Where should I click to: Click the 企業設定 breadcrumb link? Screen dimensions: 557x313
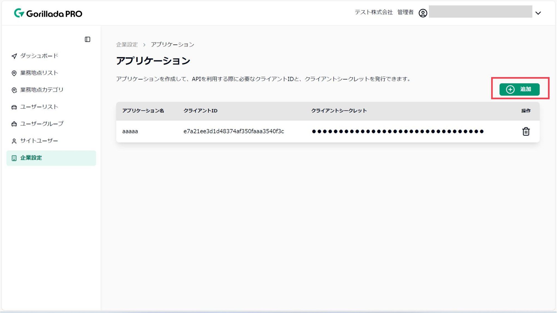pyautogui.click(x=127, y=45)
